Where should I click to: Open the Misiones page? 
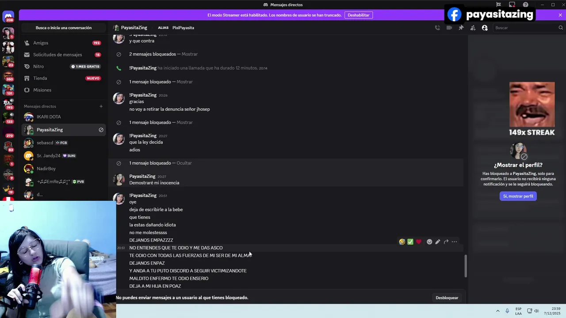tap(63, 90)
